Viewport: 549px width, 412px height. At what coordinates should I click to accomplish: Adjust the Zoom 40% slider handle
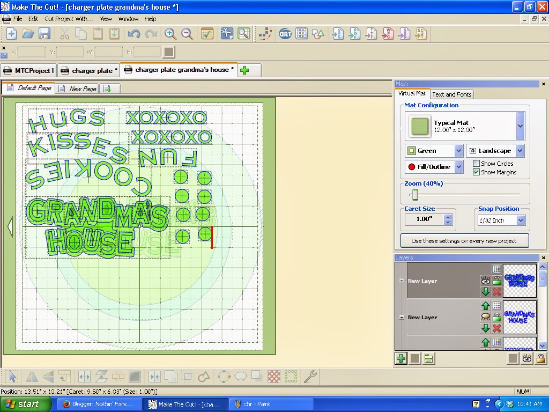click(x=415, y=194)
